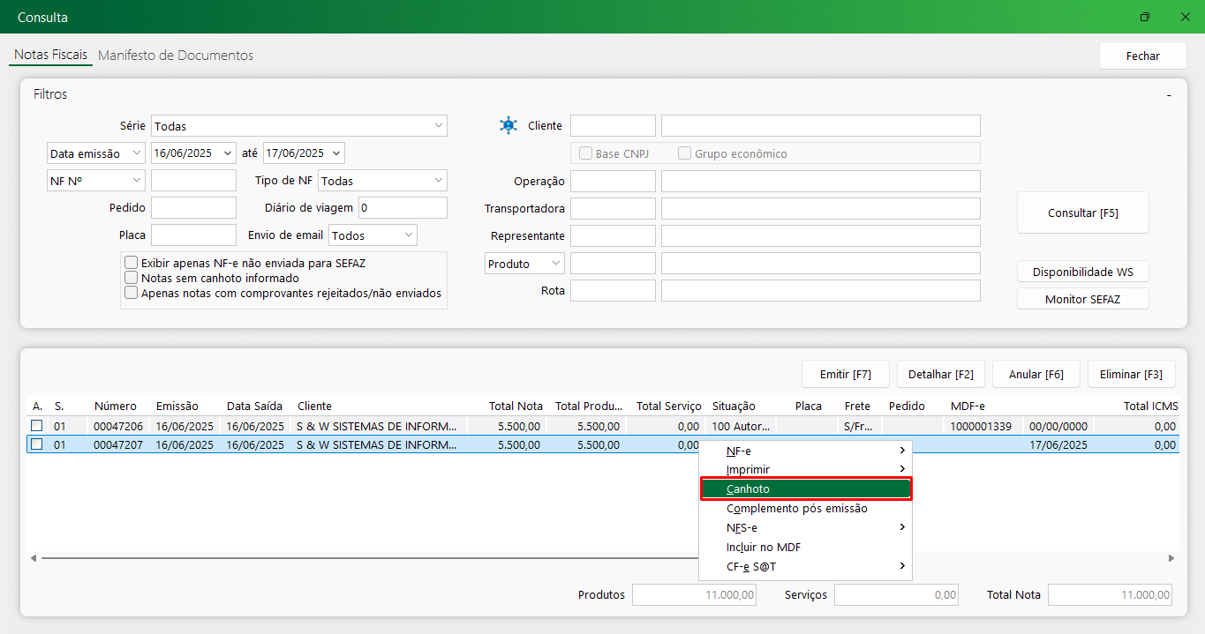Screen dimensions: 1205x634
Task: Open the Envio de email dropdown
Action: (x=409, y=235)
